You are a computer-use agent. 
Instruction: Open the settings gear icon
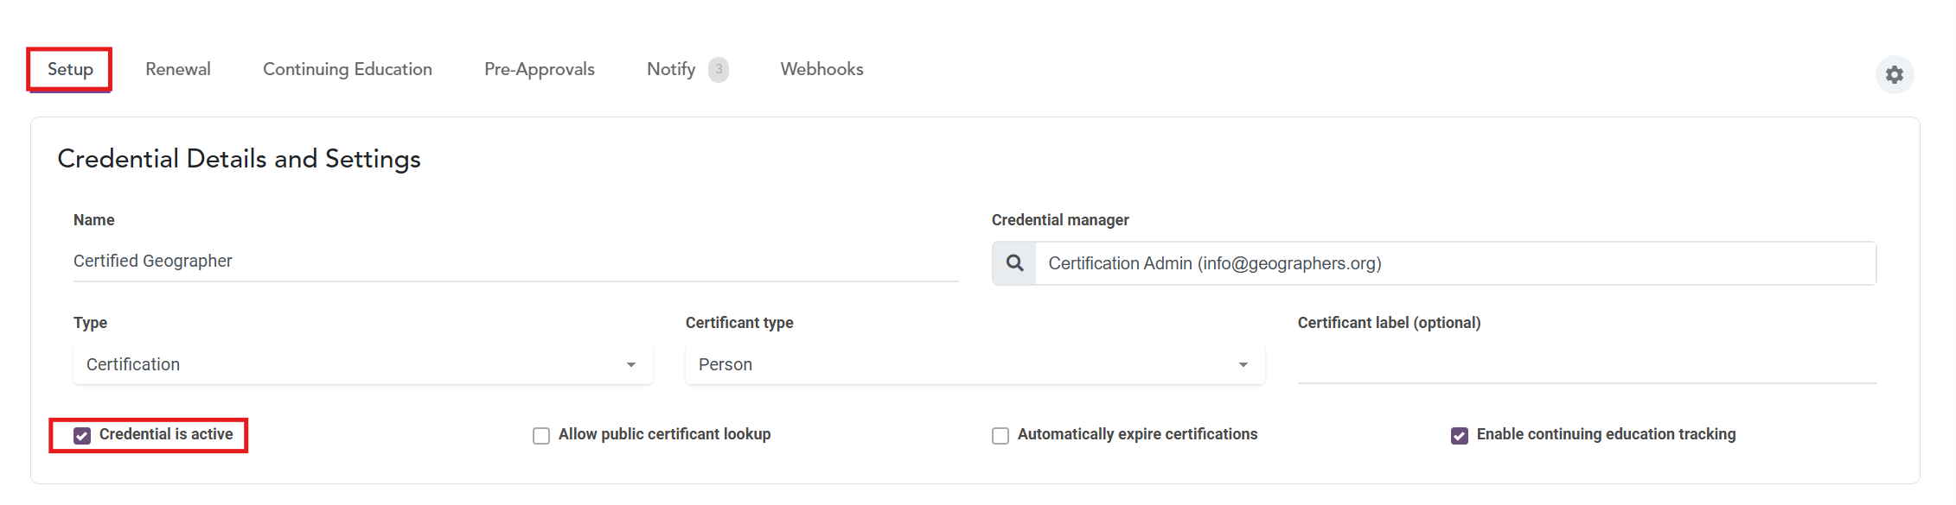click(x=1894, y=75)
